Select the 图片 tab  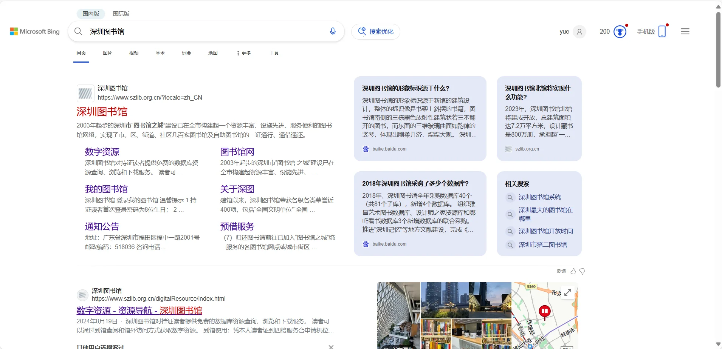coord(107,53)
